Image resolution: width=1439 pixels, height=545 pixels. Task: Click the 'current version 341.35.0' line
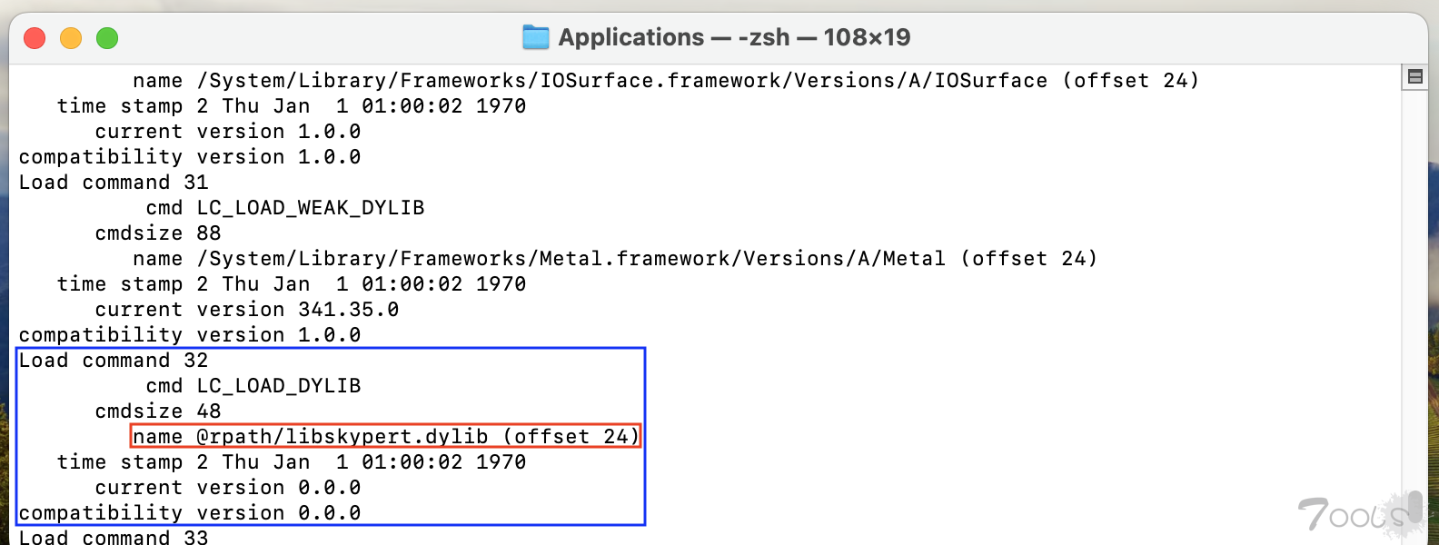[247, 310]
